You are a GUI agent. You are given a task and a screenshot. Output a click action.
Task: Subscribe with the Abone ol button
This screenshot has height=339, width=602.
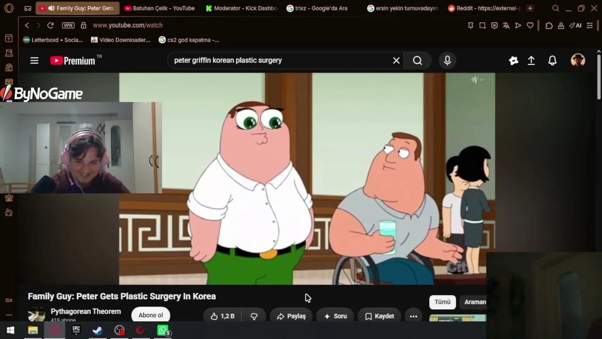(x=150, y=315)
